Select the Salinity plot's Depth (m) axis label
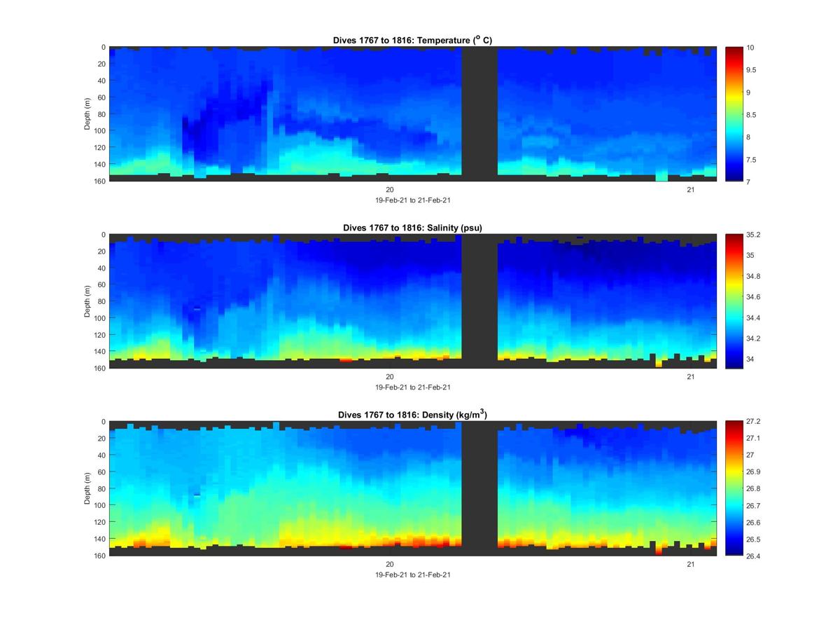 pyautogui.click(x=87, y=301)
